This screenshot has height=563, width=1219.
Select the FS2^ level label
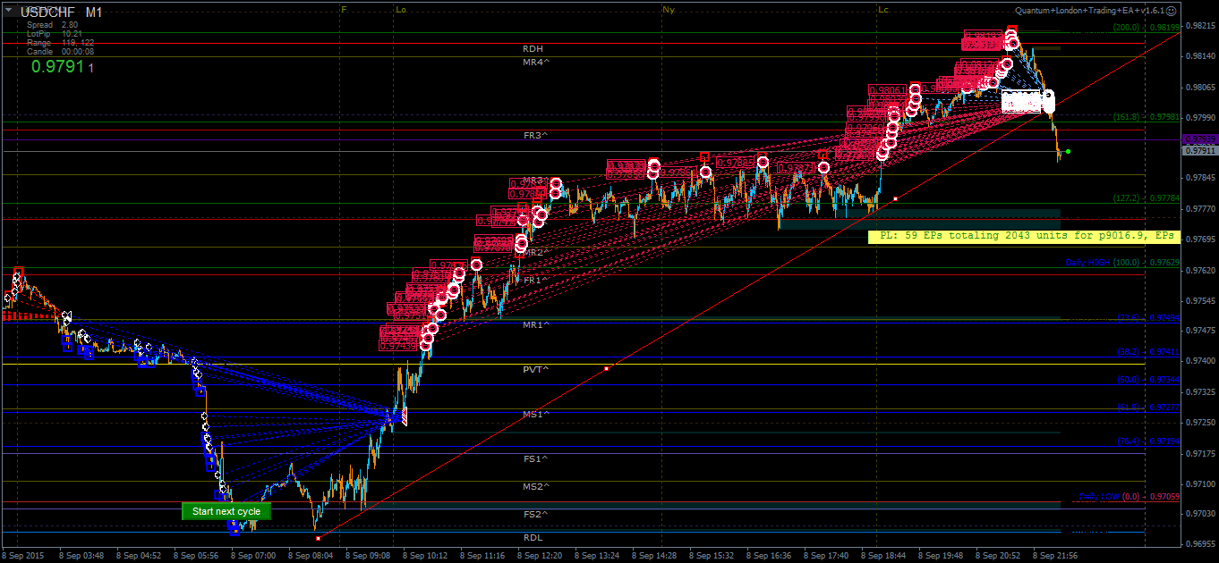[536, 515]
